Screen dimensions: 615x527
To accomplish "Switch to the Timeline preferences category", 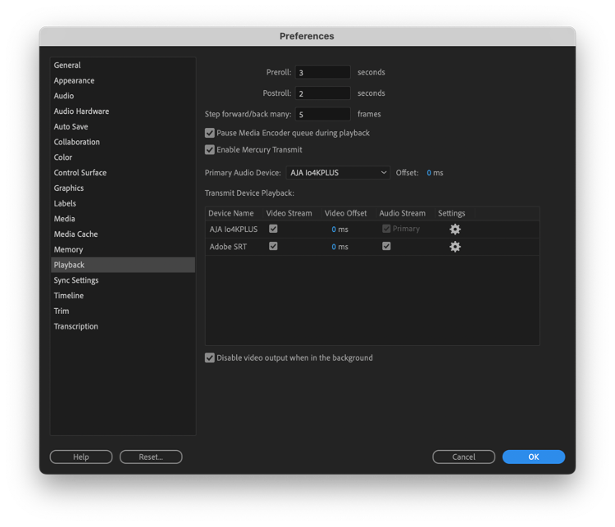I will coord(69,296).
